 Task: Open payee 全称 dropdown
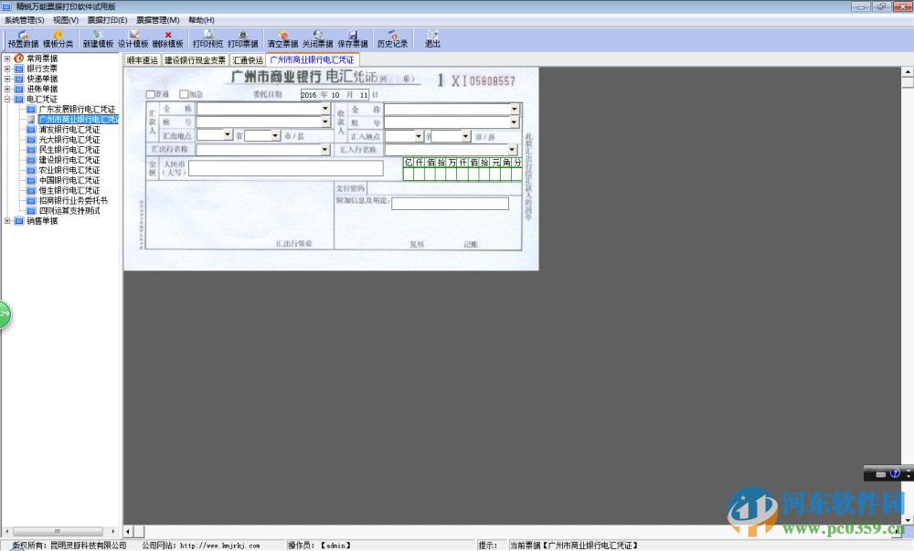tap(514, 109)
